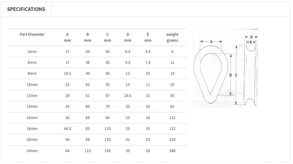Select the 20mm part diameter row

coord(97,140)
